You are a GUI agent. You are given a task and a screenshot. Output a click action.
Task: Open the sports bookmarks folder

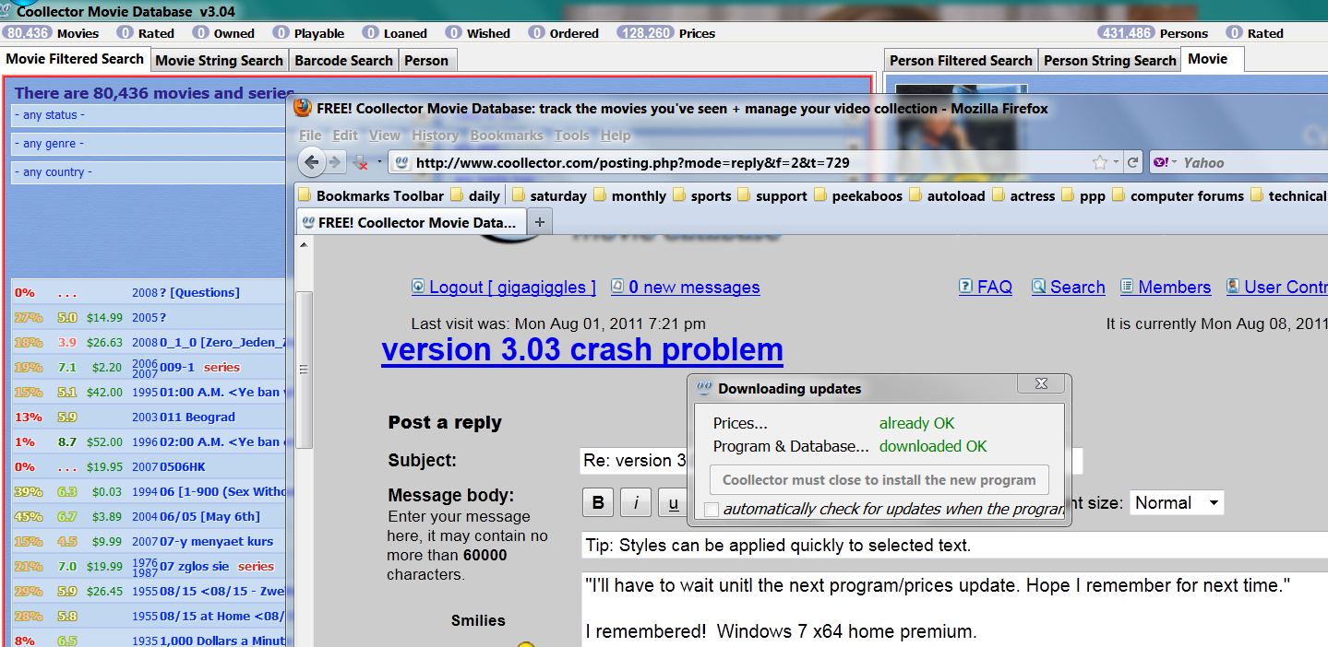(x=701, y=195)
